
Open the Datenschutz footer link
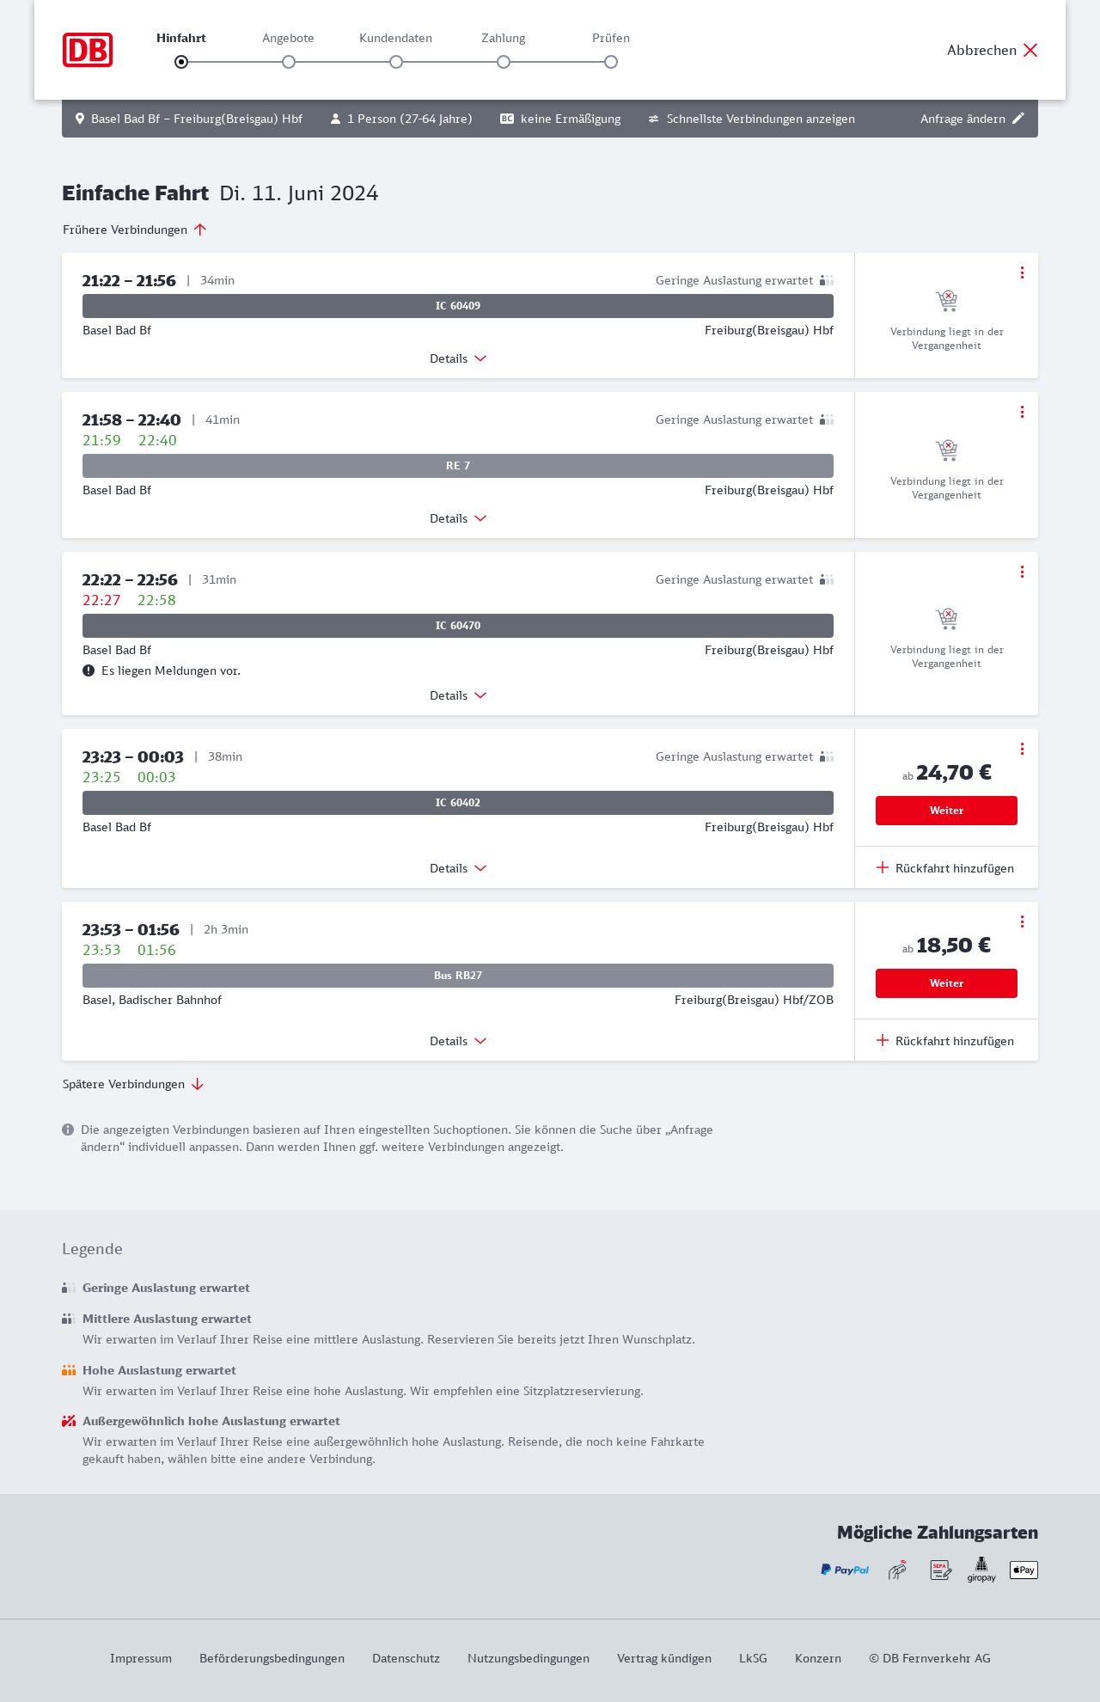[406, 1658]
